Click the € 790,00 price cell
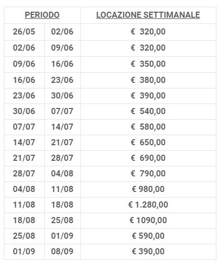The width and height of the screenshot is (222, 266). (x=148, y=174)
